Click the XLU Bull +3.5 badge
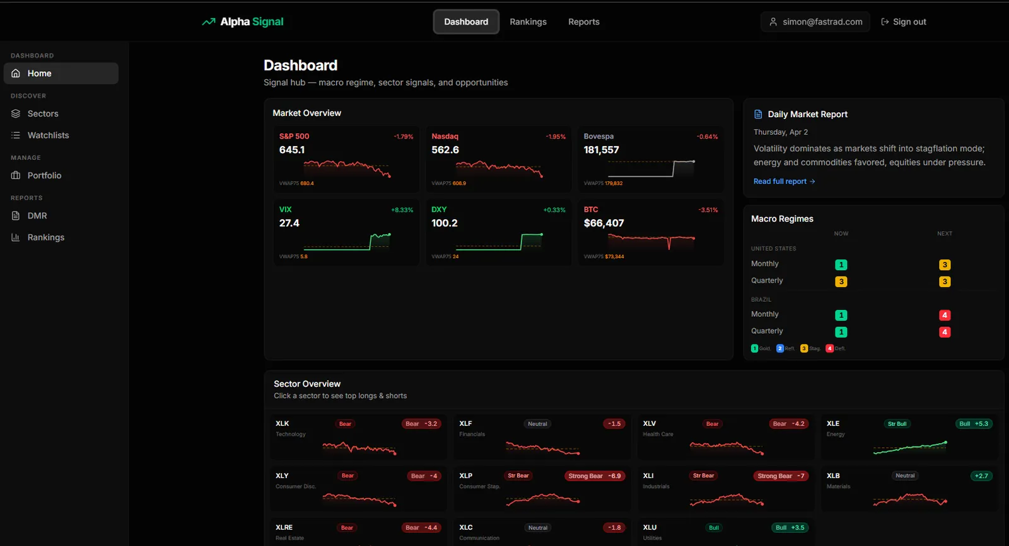Image resolution: width=1009 pixels, height=546 pixels. [x=790, y=528]
